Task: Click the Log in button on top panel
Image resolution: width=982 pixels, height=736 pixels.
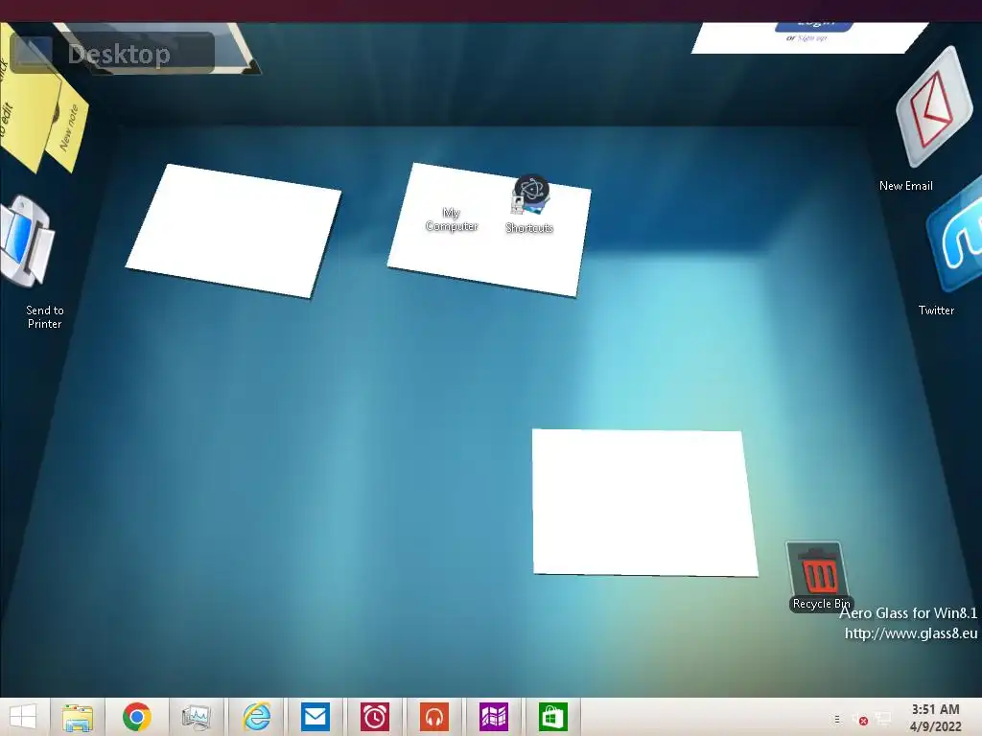Action: (814, 25)
